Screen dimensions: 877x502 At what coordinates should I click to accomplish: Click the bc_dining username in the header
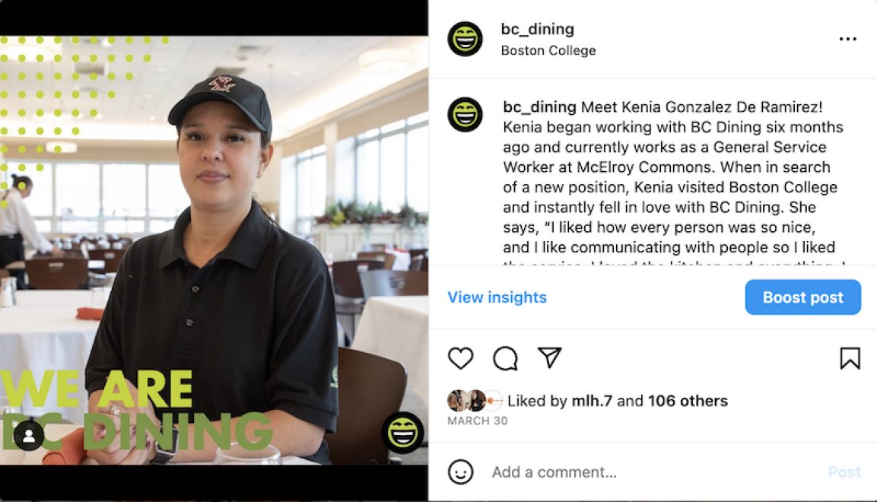(538, 29)
